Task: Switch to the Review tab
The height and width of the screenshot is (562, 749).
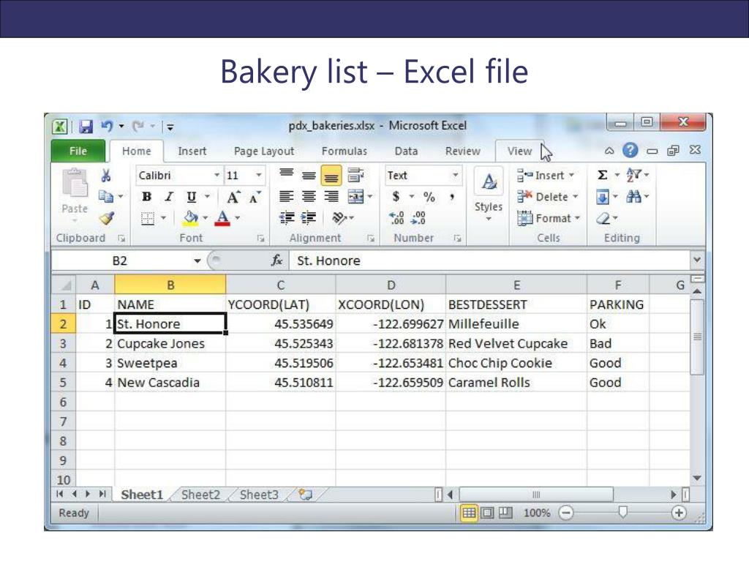Action: click(462, 151)
